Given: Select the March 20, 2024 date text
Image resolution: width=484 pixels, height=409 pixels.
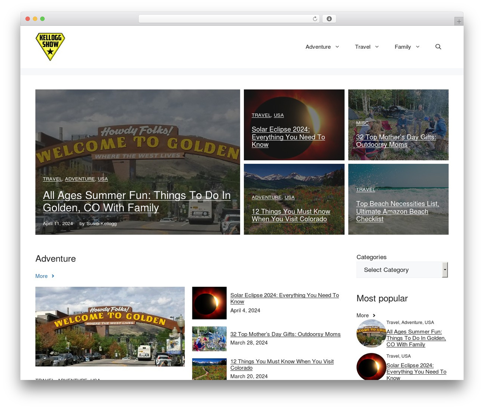Looking at the screenshot, I should [249, 376].
